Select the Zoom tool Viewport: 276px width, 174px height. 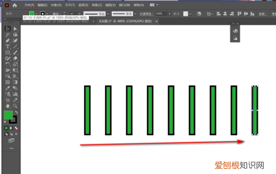(15, 106)
